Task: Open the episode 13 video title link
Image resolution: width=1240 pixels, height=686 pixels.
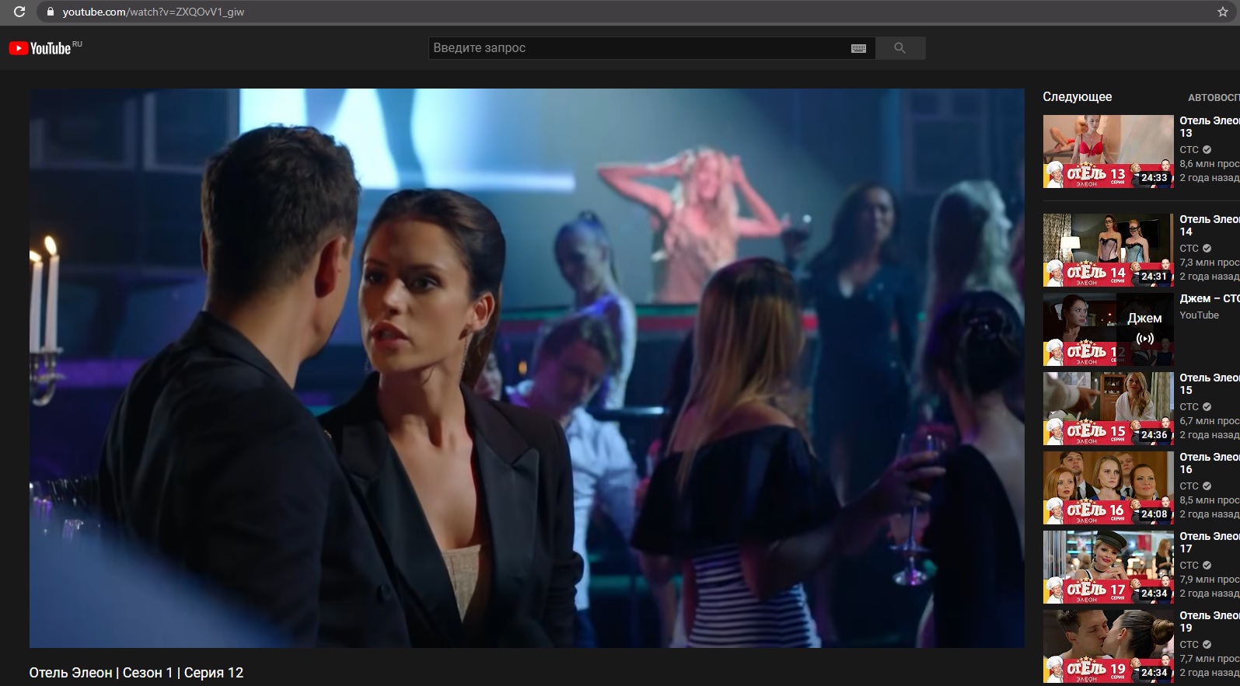Action: [x=1210, y=127]
